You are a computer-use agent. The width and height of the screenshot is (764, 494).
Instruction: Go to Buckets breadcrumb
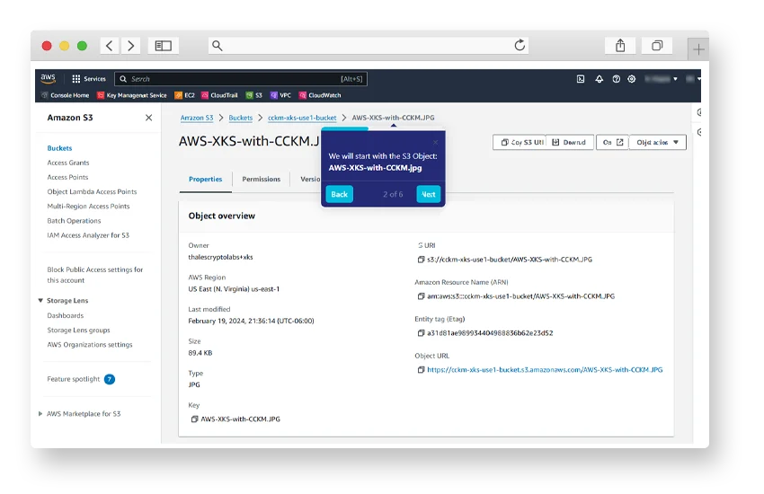pos(241,118)
